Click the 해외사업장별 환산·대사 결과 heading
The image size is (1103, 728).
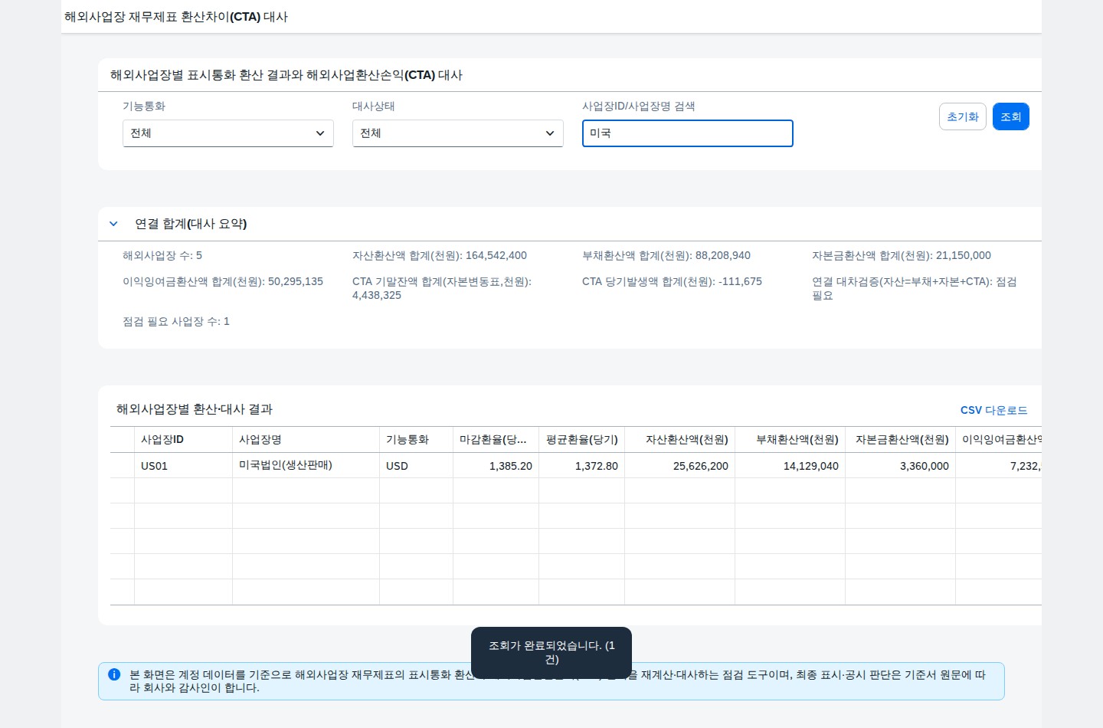click(195, 409)
